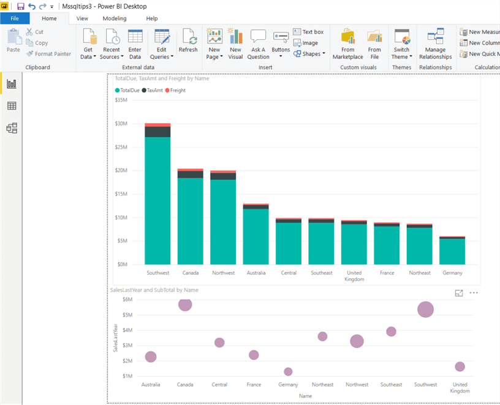Click the Text box button
Image resolution: width=500 pixels, height=405 pixels.
coord(308,32)
